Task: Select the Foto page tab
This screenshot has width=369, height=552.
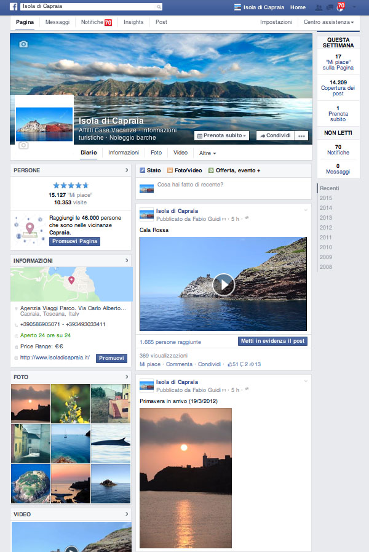Action: coord(156,153)
